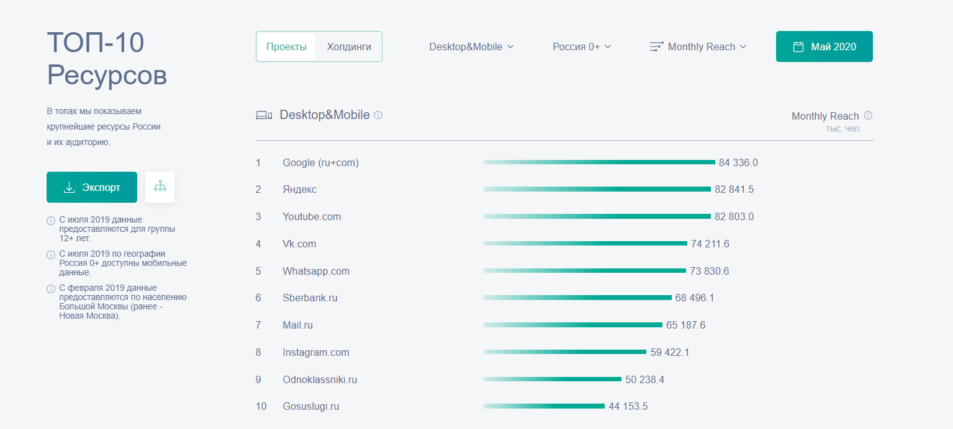Click the Google (ru+com) reach bar

coord(599,162)
